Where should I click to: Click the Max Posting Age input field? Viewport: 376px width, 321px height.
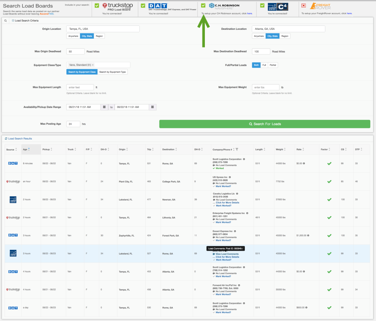74,123
